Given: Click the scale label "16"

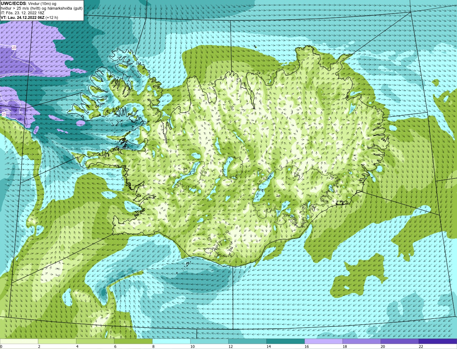Looking at the screenshot, I should click(x=307, y=347).
